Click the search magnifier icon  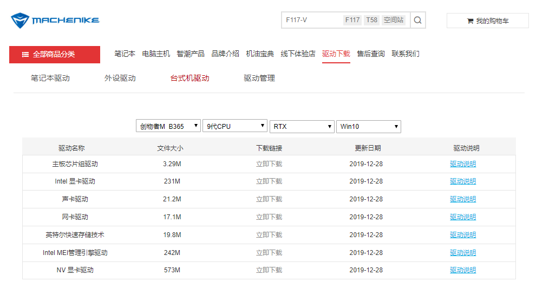click(417, 20)
